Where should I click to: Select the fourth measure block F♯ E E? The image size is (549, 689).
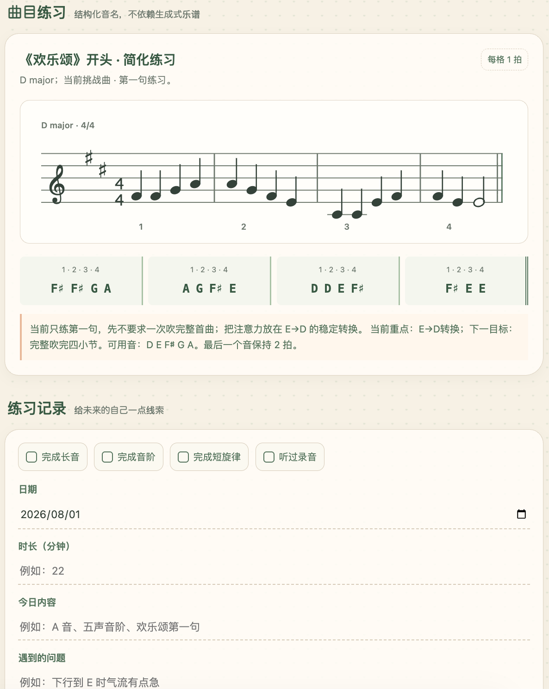[466, 281]
